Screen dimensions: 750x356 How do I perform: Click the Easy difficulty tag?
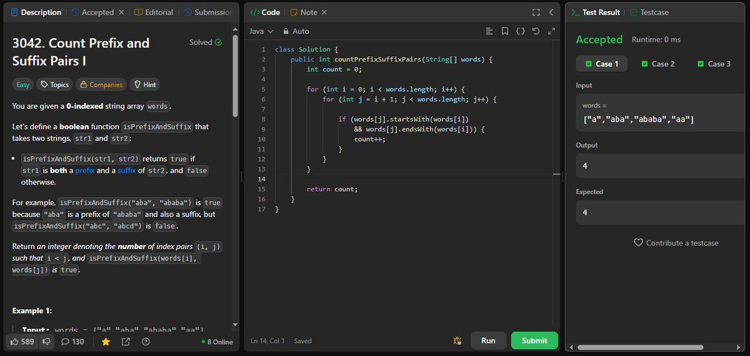[x=23, y=84]
